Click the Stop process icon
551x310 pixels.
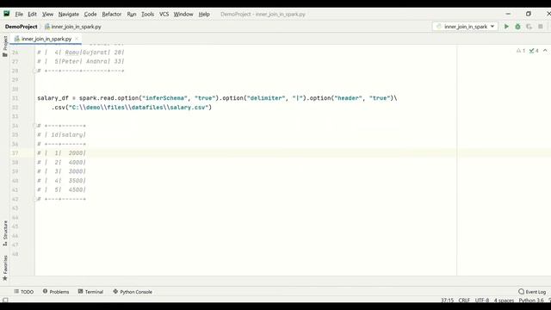(x=541, y=27)
